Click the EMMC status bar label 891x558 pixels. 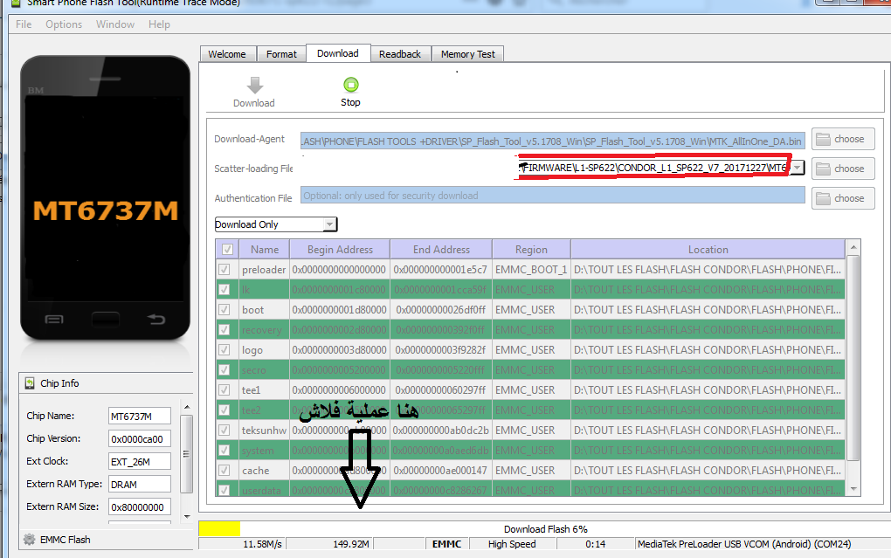click(x=446, y=544)
